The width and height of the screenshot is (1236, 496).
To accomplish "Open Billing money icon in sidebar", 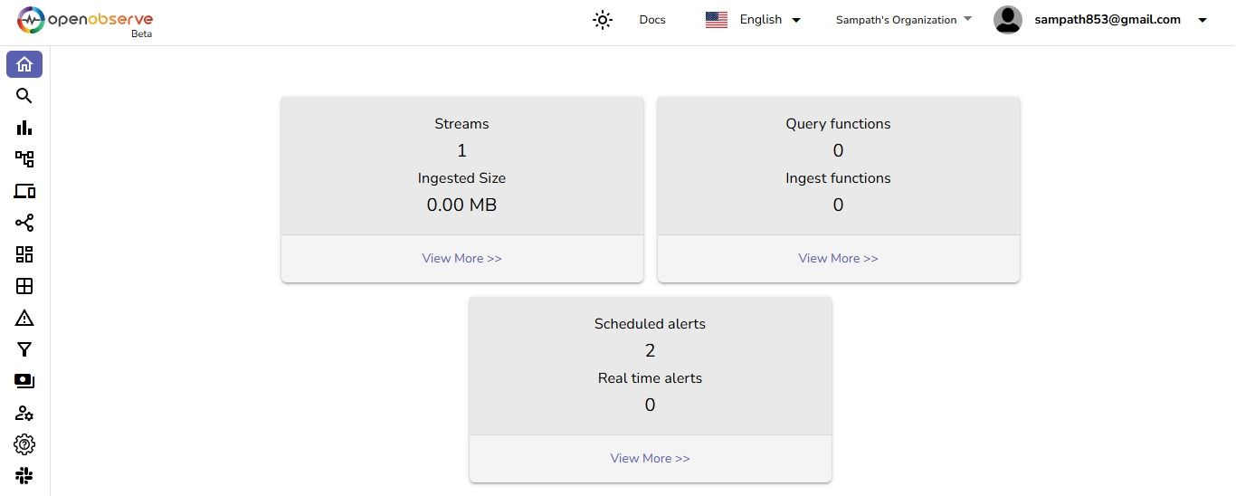I will 24,381.
